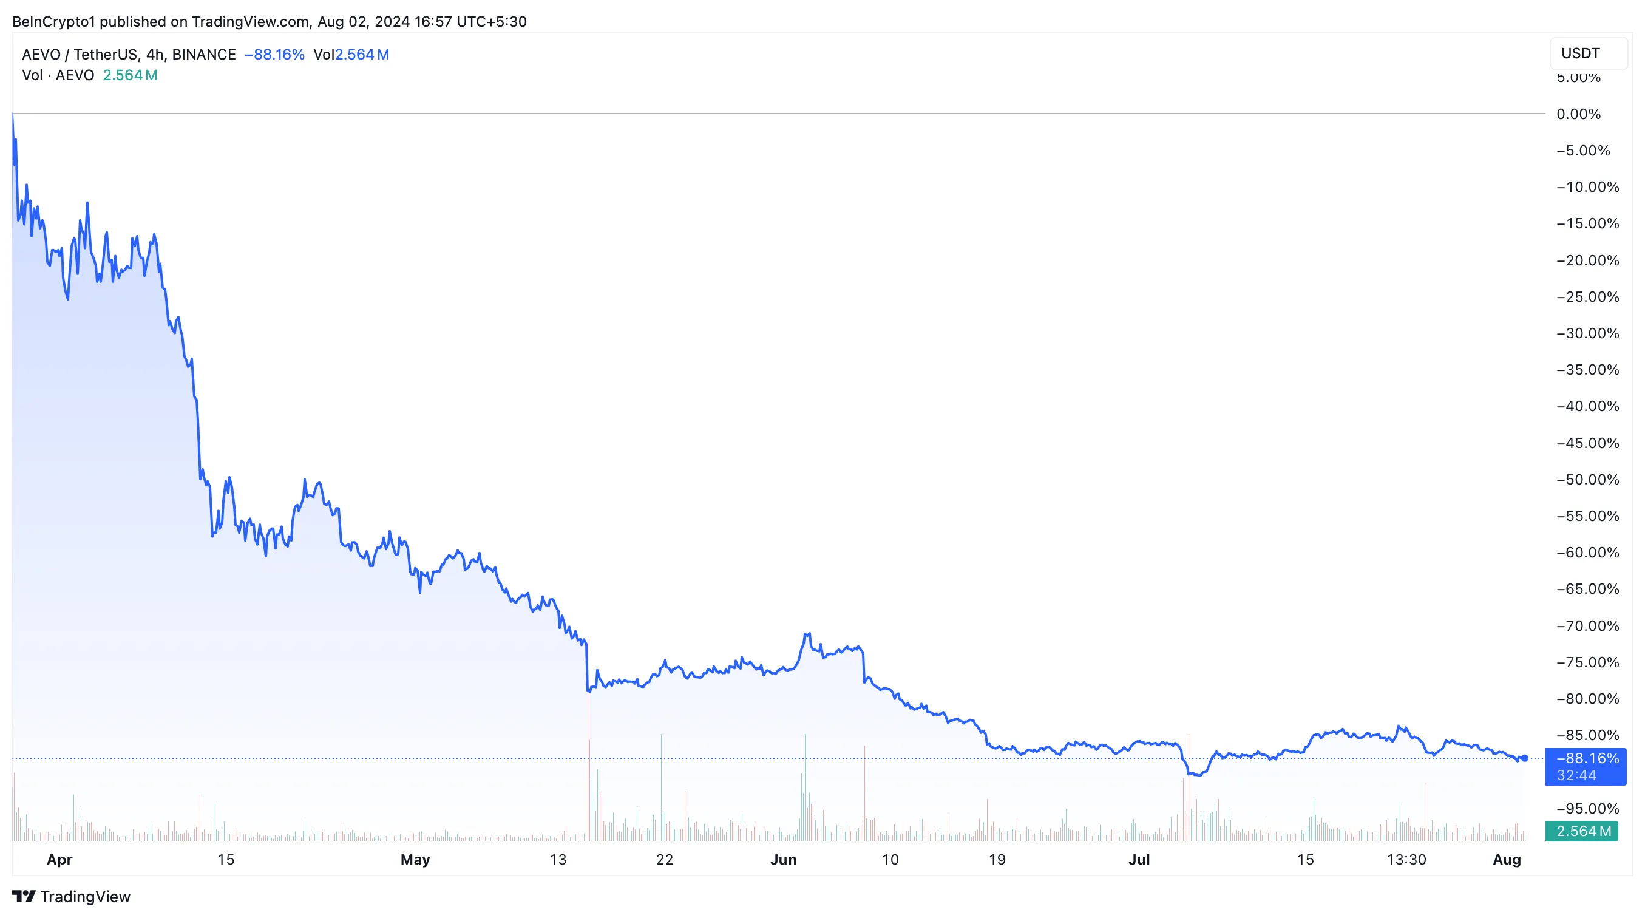Viewport: 1645px width, 918px height.
Task: Click the -88.16% change value in the header legend
Action: [x=274, y=54]
